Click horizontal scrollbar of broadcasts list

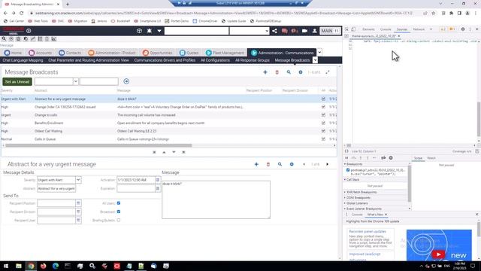[x=98, y=145]
